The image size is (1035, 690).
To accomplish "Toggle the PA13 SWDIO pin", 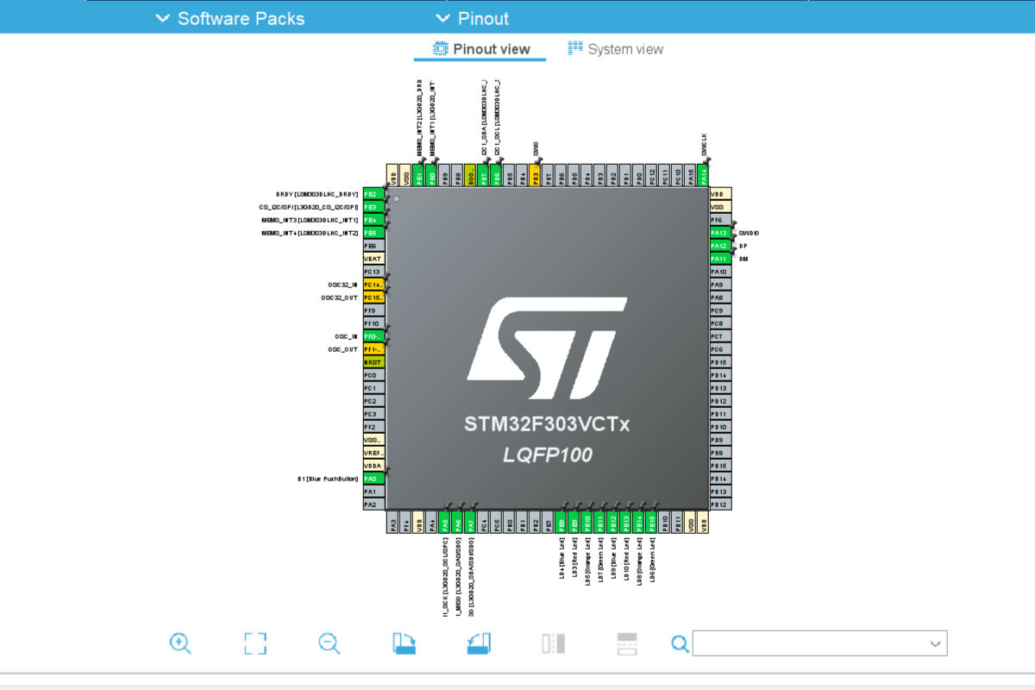I will (x=718, y=233).
